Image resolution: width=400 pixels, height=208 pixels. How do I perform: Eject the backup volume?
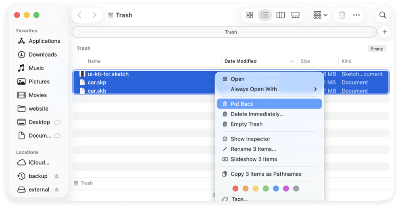pos(56,176)
